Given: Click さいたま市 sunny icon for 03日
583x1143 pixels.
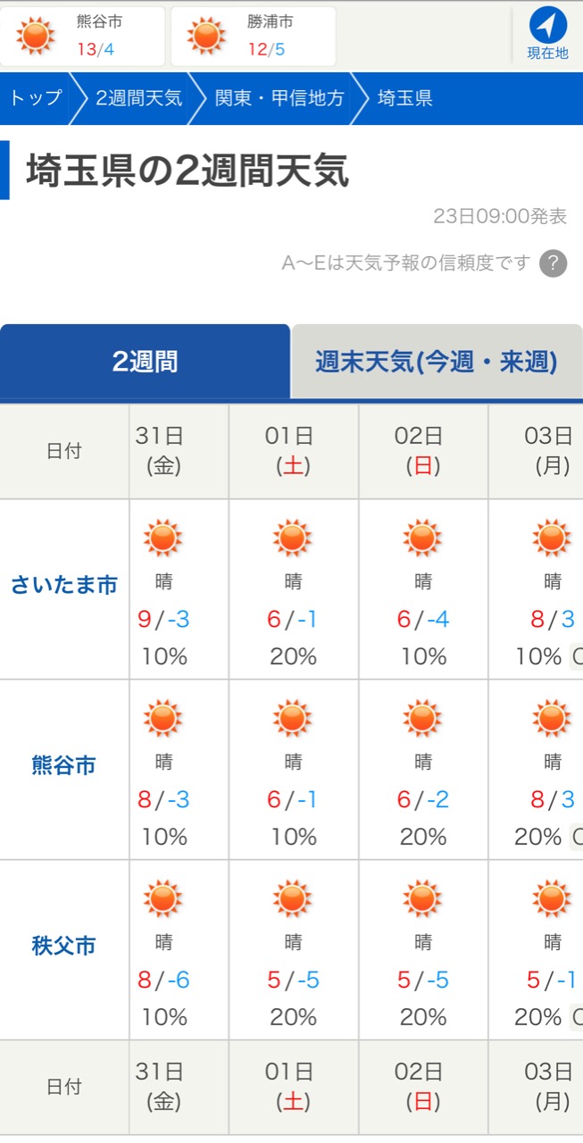Looking at the screenshot, I should point(552,538).
